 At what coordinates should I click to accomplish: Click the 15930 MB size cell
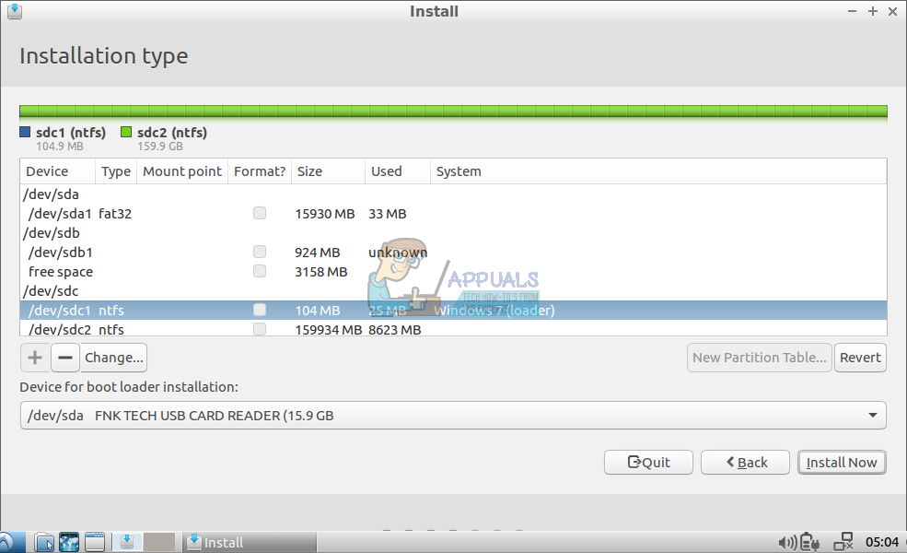pyautogui.click(x=324, y=214)
